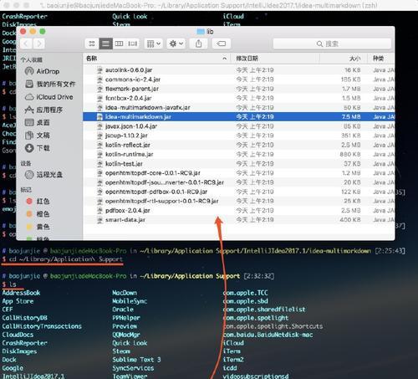The image size is (418, 379).
Task: Click jar icon beside pdfbox-2.0.4.jar
Action: [99, 211]
